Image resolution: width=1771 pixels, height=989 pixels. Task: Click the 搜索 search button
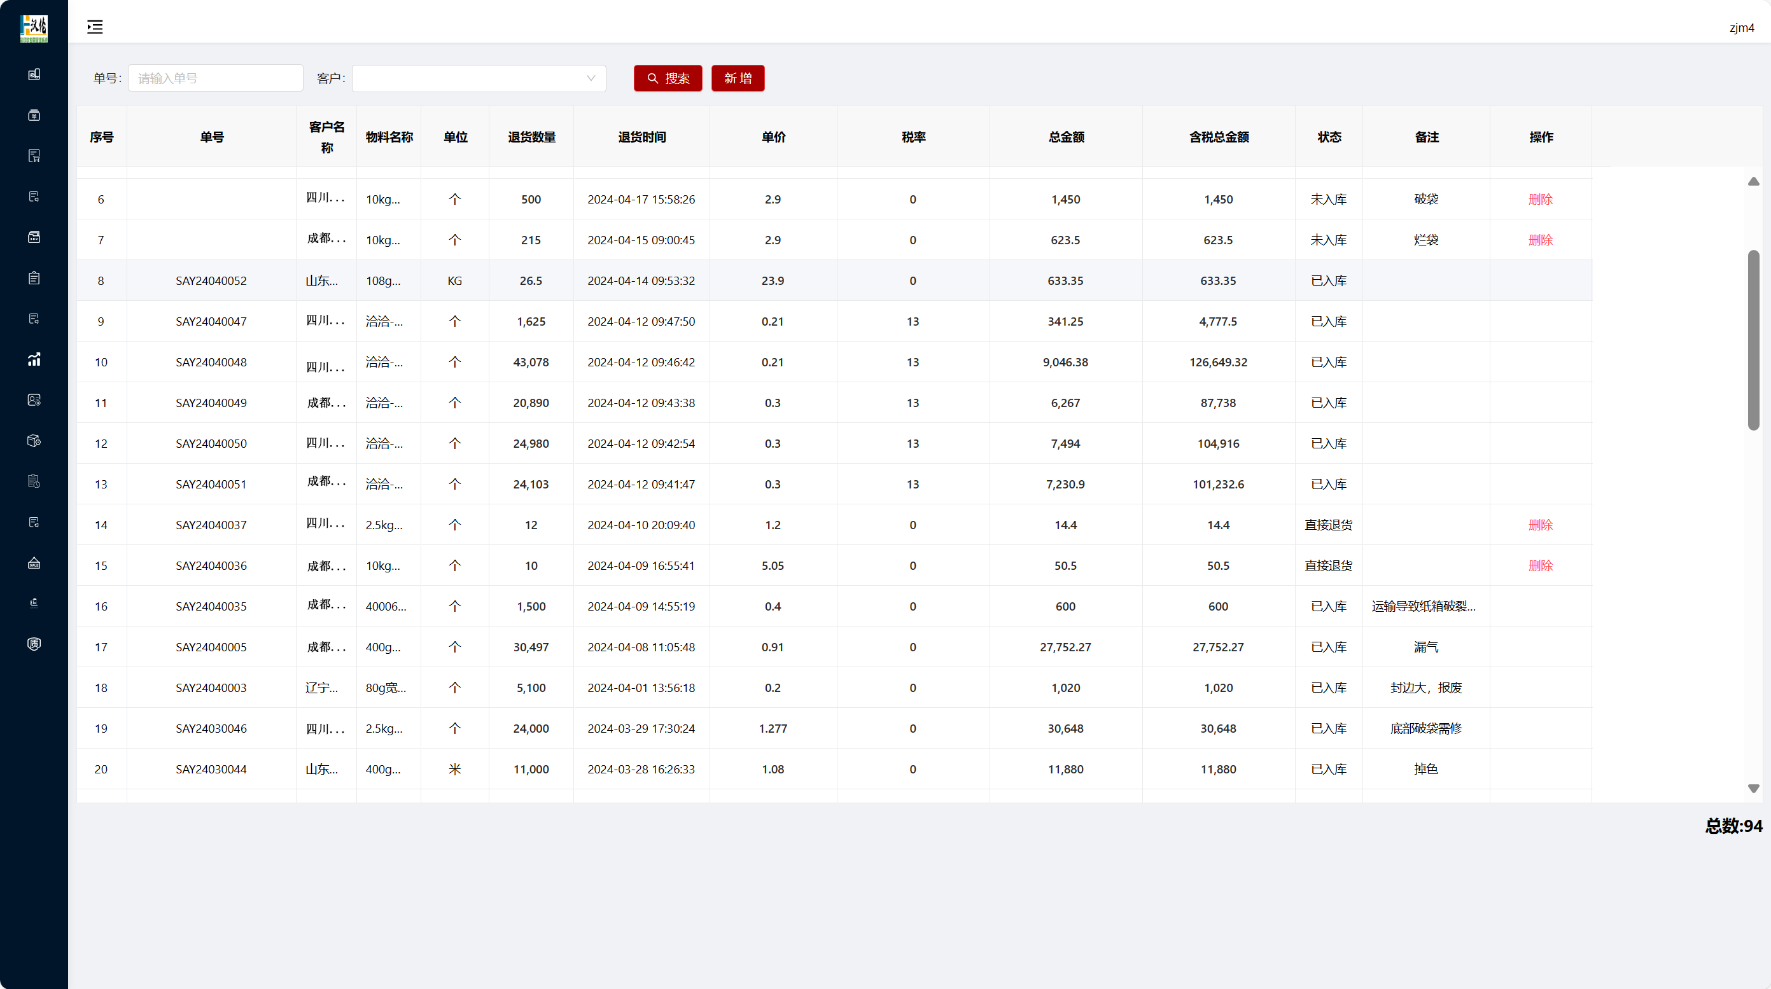[668, 78]
